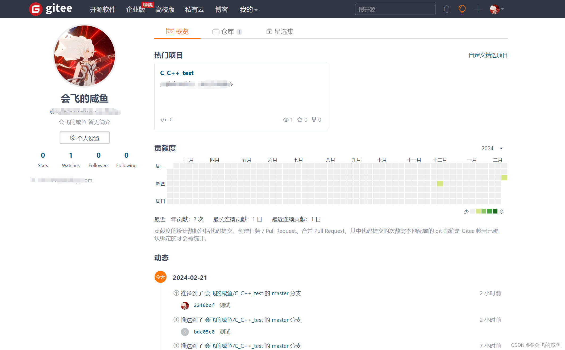Click the Gitee logo icon
The width and height of the screenshot is (565, 350).
pyautogui.click(x=36, y=9)
